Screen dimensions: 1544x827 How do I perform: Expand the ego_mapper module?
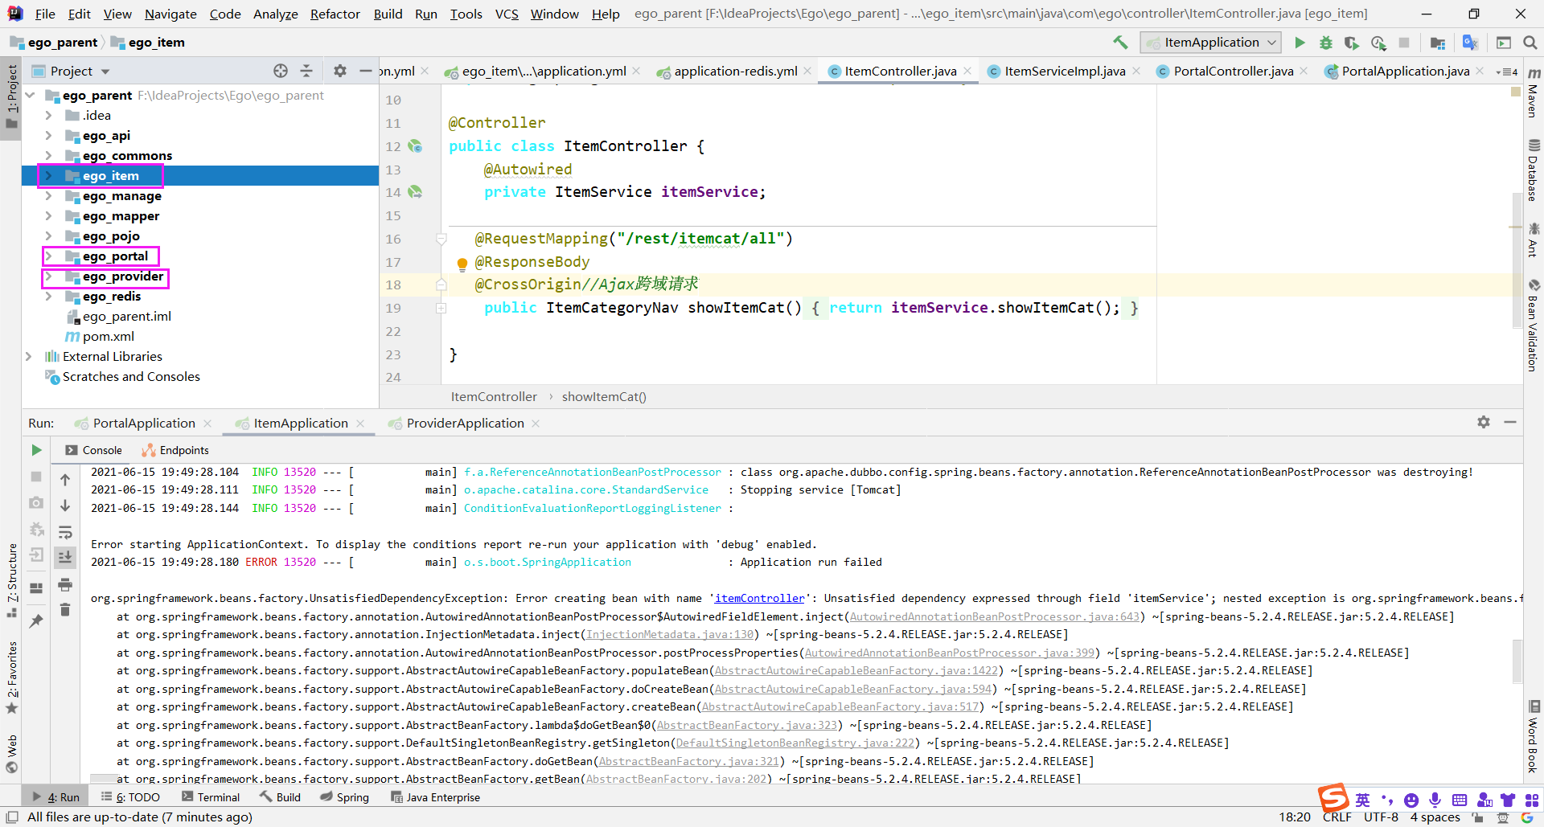point(48,216)
